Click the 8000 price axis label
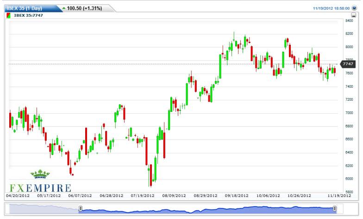 click(x=349, y=47)
